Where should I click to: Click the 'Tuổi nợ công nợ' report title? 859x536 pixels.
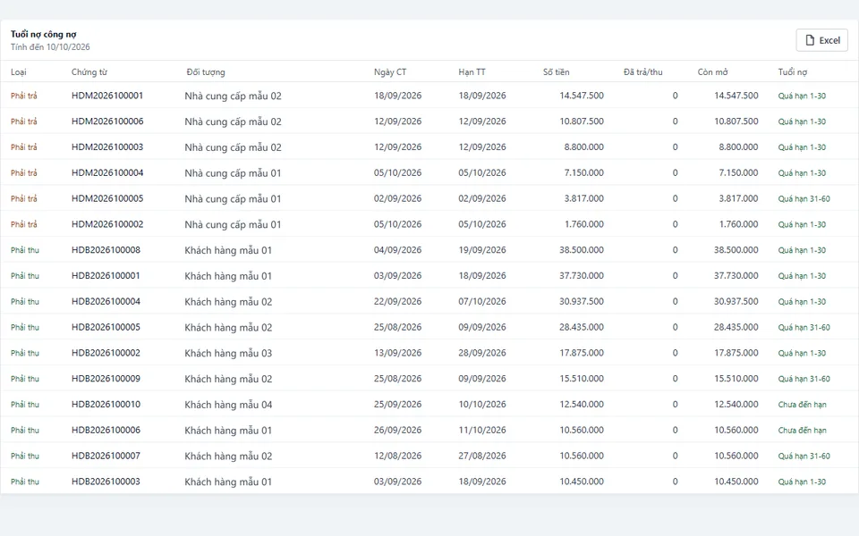(x=43, y=35)
